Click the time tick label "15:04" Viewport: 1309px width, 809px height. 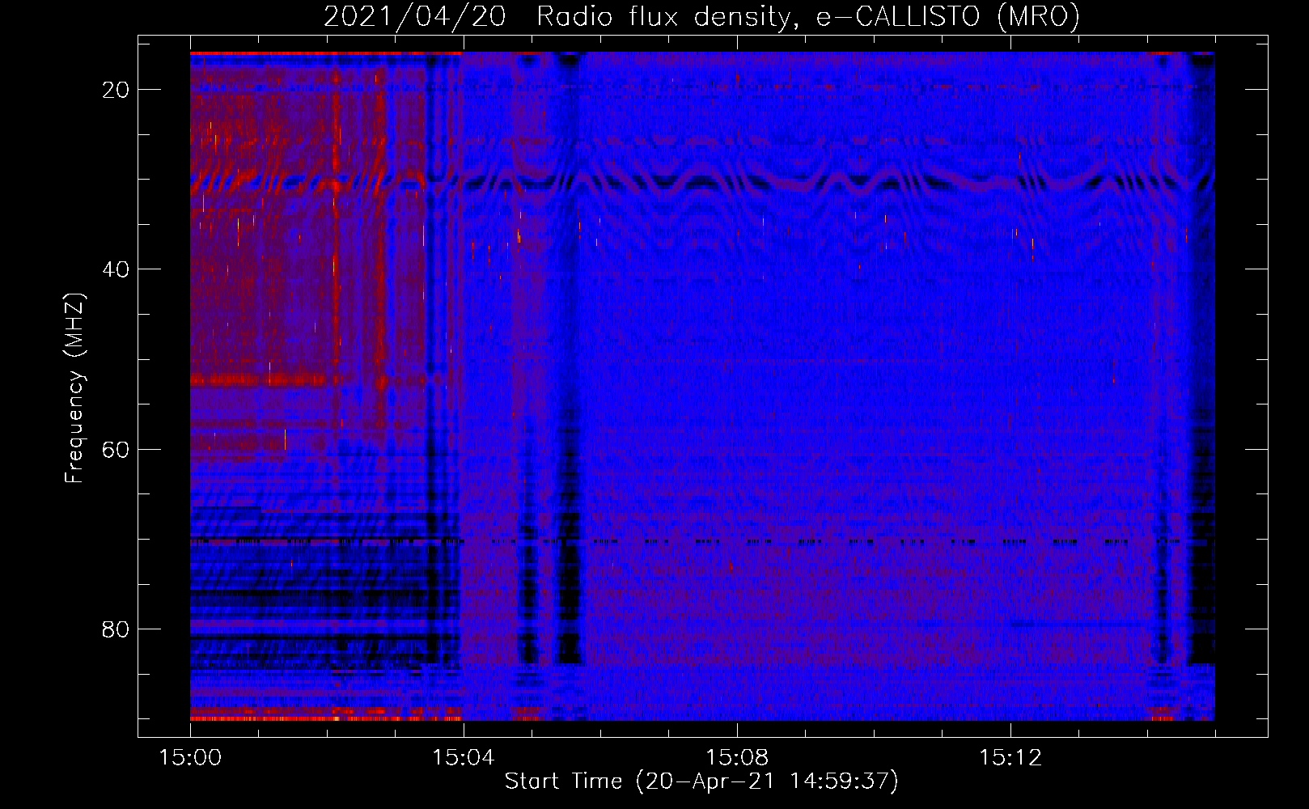click(x=464, y=757)
